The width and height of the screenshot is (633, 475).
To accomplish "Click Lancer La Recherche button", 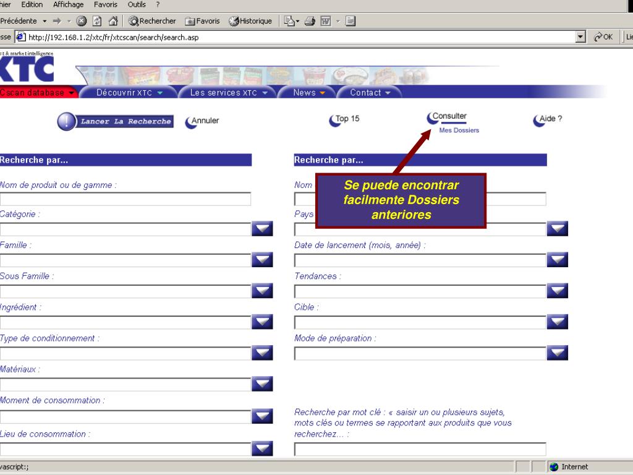I will [125, 122].
